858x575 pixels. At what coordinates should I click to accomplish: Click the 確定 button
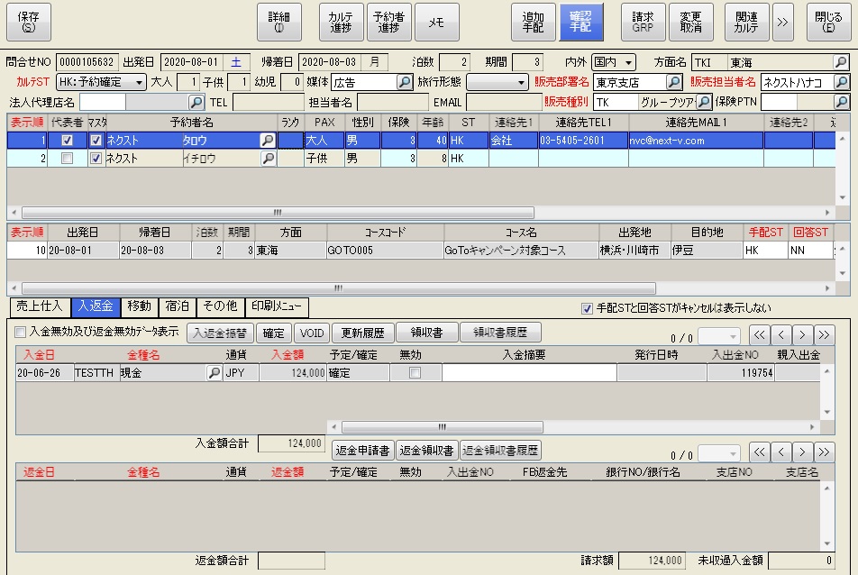274,333
